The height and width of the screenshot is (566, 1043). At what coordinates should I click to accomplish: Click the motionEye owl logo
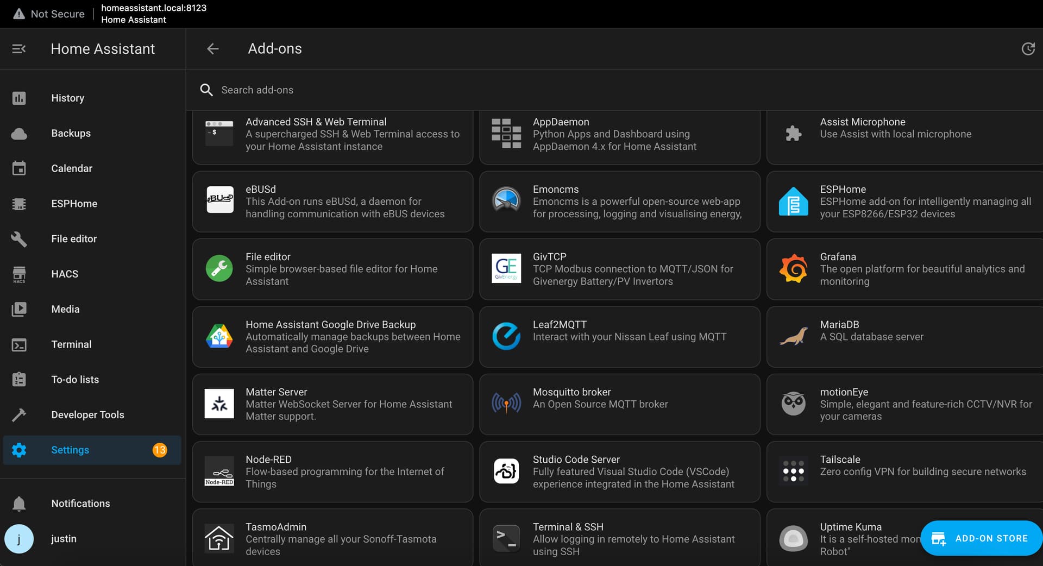[x=793, y=404]
